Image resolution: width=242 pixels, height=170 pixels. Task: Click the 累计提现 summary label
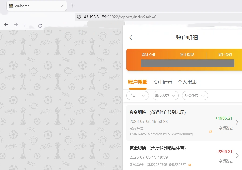pyautogui.click(x=187, y=55)
